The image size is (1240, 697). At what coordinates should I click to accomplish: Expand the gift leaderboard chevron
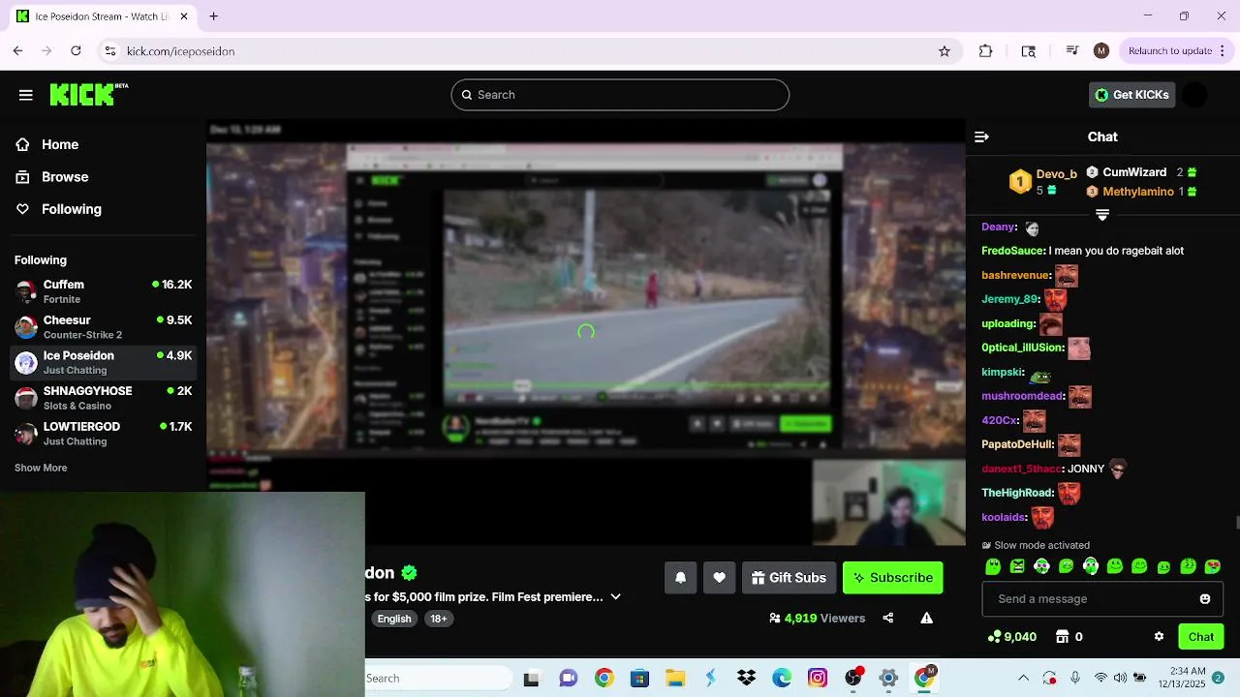click(x=1102, y=215)
